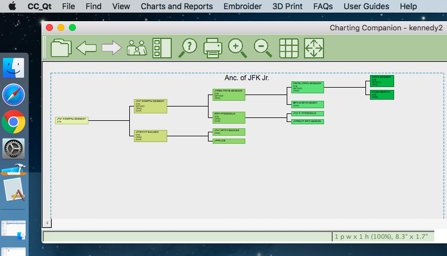
Task: Print the chart with printer icon
Action: coord(213,48)
